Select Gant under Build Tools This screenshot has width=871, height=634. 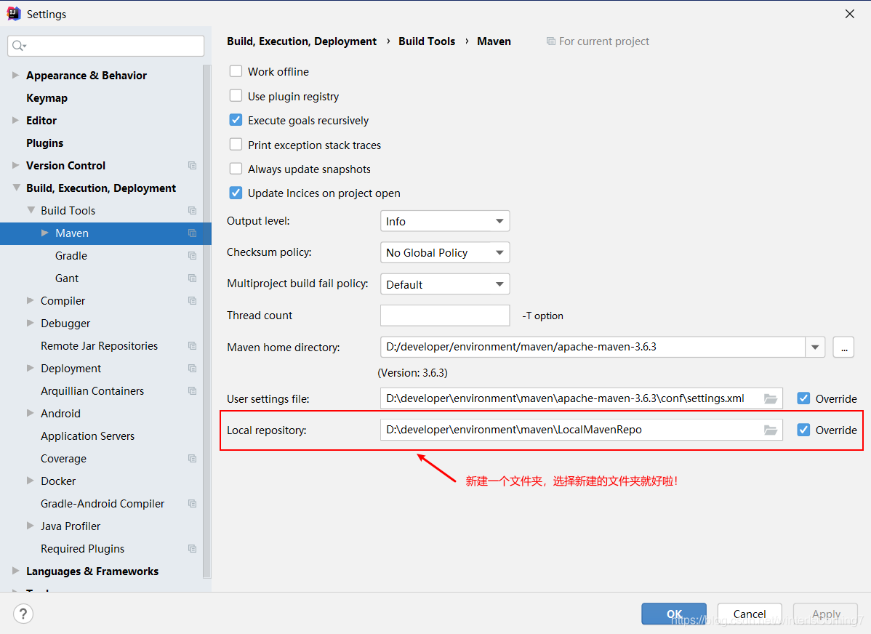(67, 278)
